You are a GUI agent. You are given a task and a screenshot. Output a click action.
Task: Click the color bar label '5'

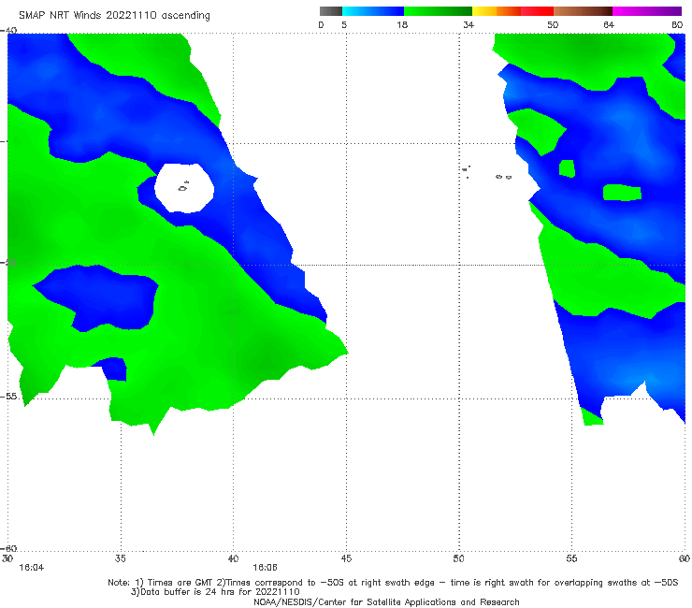coord(344,25)
